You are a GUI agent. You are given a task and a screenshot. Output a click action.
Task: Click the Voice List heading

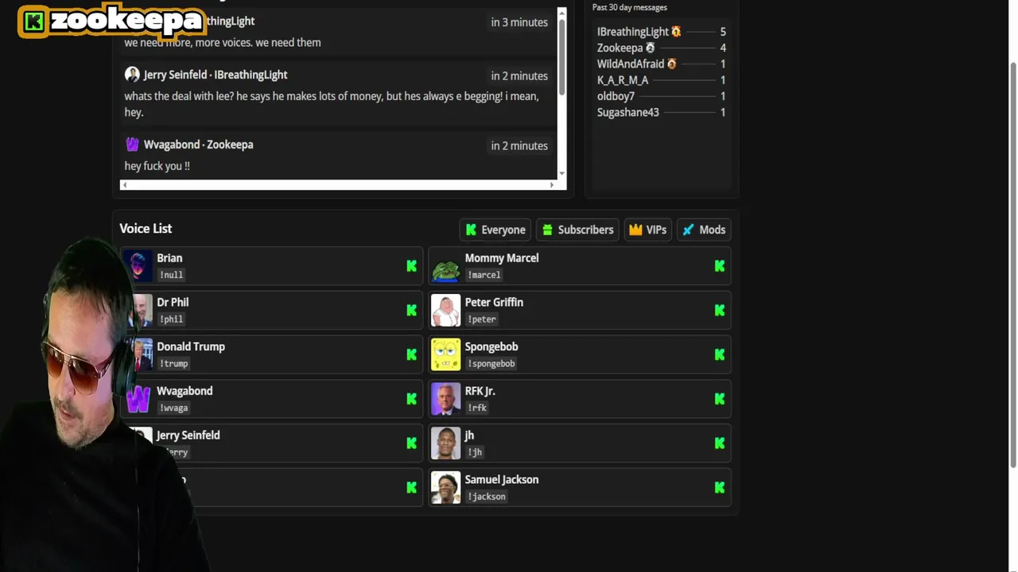click(146, 229)
